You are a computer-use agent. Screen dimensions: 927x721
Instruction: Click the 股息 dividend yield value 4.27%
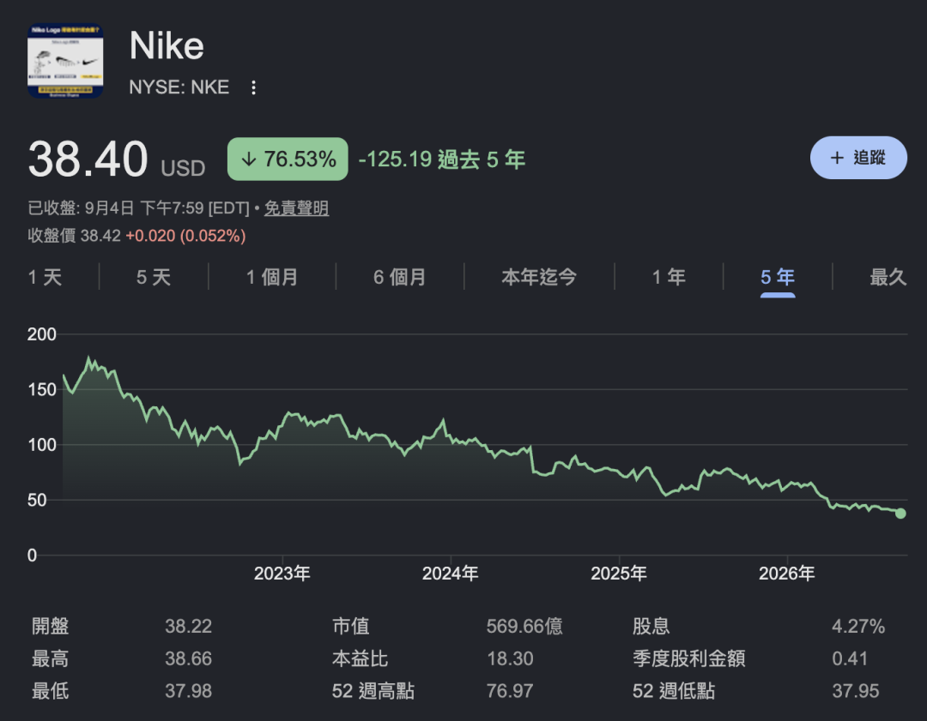click(858, 626)
